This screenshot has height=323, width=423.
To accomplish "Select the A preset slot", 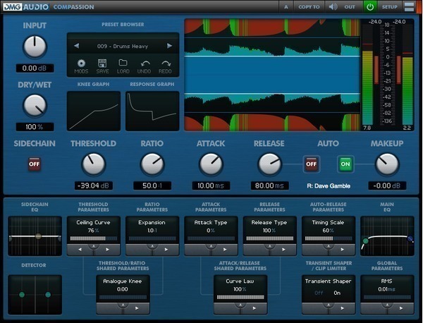I will (x=286, y=7).
